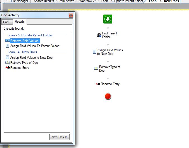The image size is (189, 148).
Task: Open the Workflow 2 tab
Action: tap(88, 1)
